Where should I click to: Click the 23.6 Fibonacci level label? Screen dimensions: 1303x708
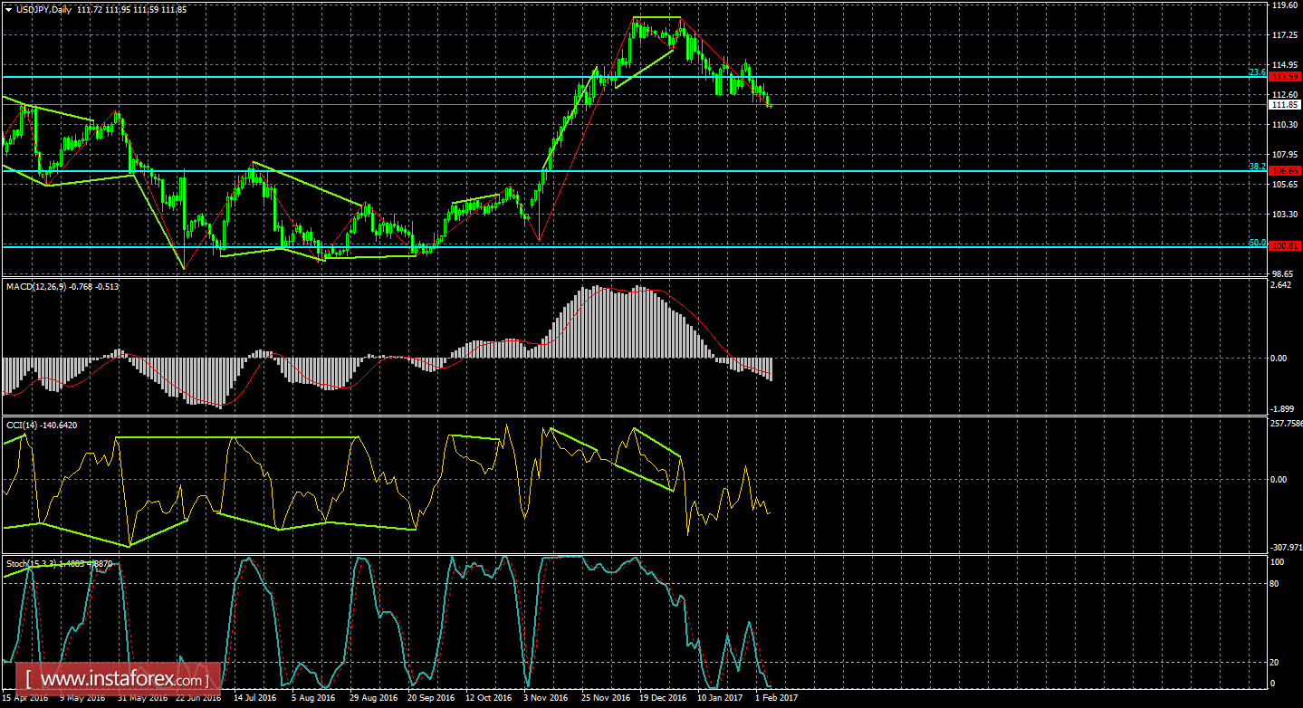[x=1257, y=72]
